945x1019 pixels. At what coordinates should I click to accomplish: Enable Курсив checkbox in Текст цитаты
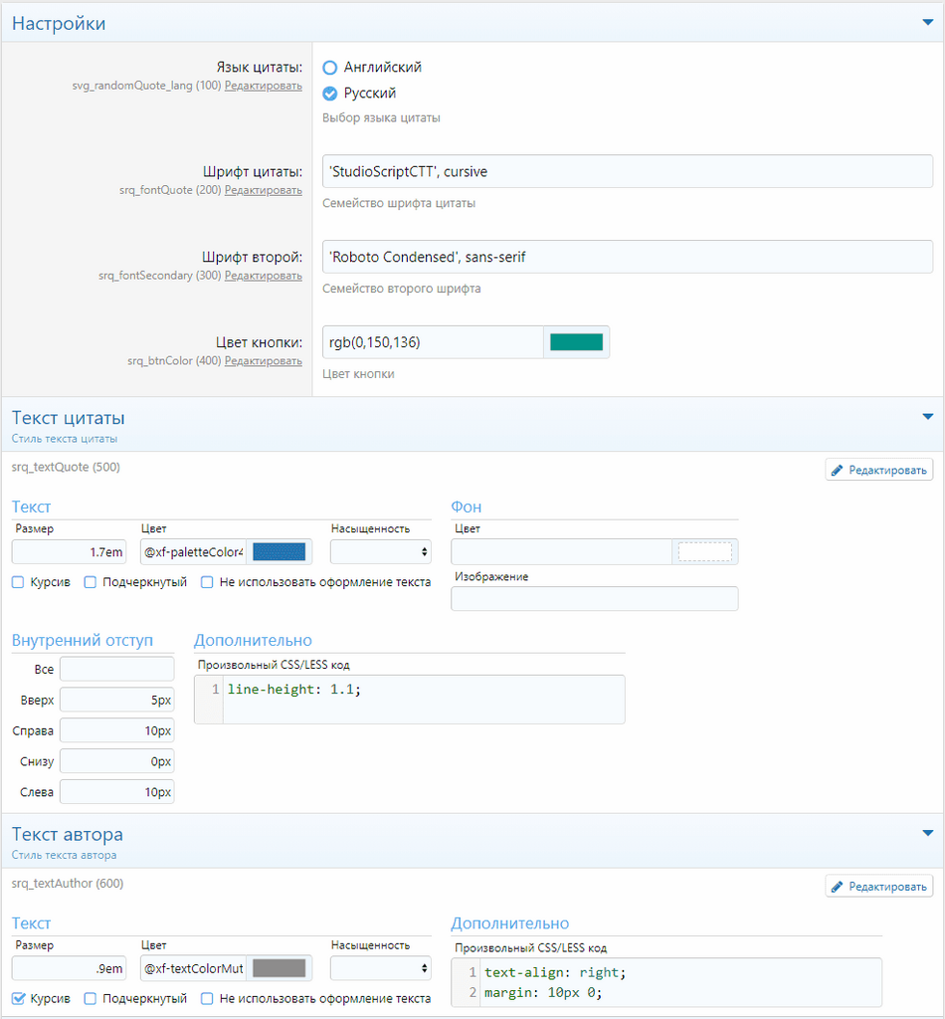(x=18, y=582)
